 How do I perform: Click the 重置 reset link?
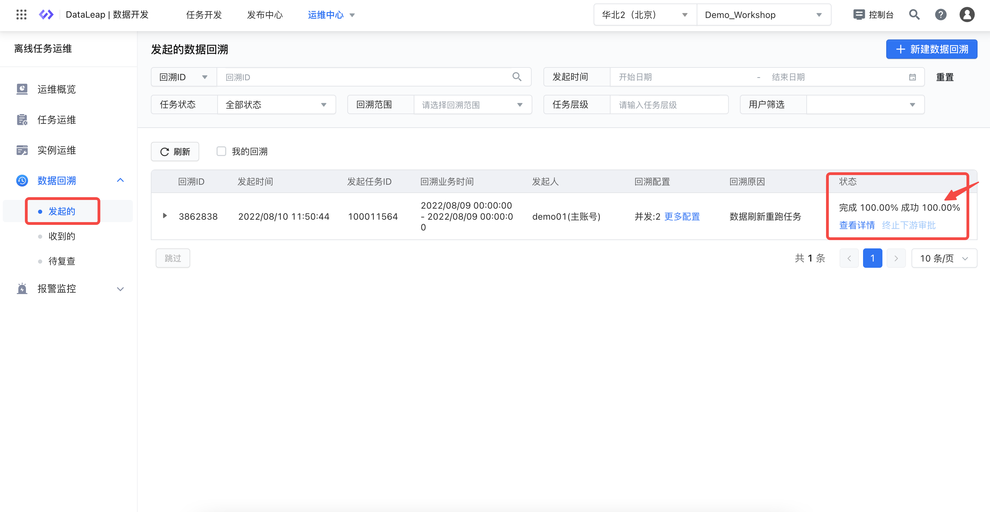tap(945, 77)
